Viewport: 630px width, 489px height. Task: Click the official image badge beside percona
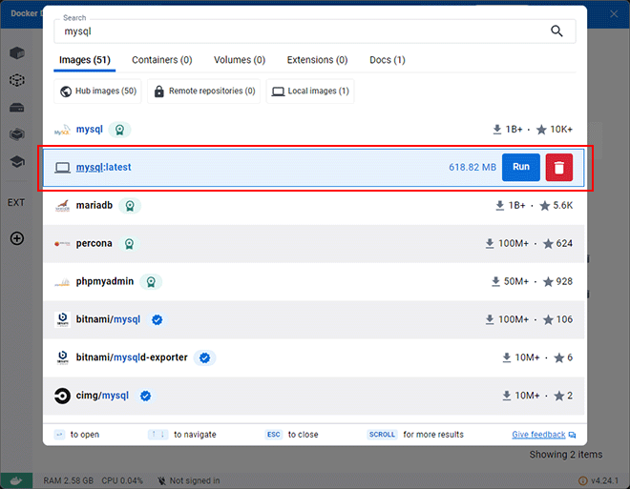tap(129, 243)
